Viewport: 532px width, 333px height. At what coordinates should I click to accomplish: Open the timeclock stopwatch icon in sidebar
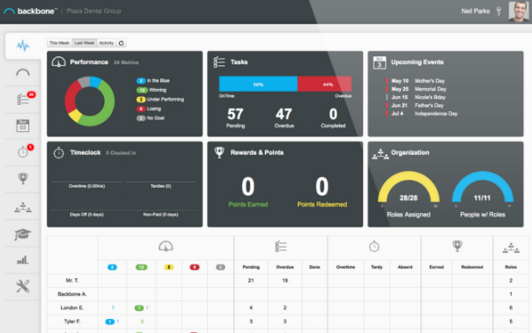click(x=23, y=152)
